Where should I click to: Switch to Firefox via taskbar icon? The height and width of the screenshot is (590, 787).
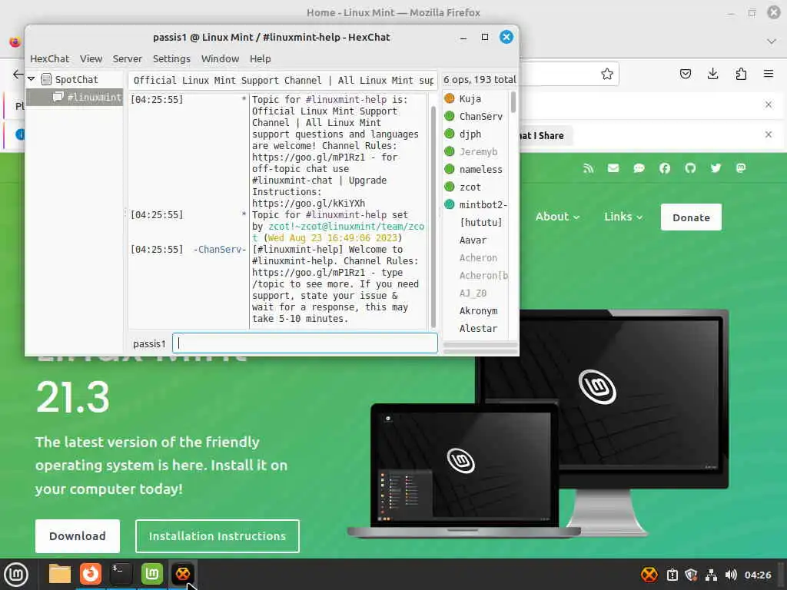(91, 574)
